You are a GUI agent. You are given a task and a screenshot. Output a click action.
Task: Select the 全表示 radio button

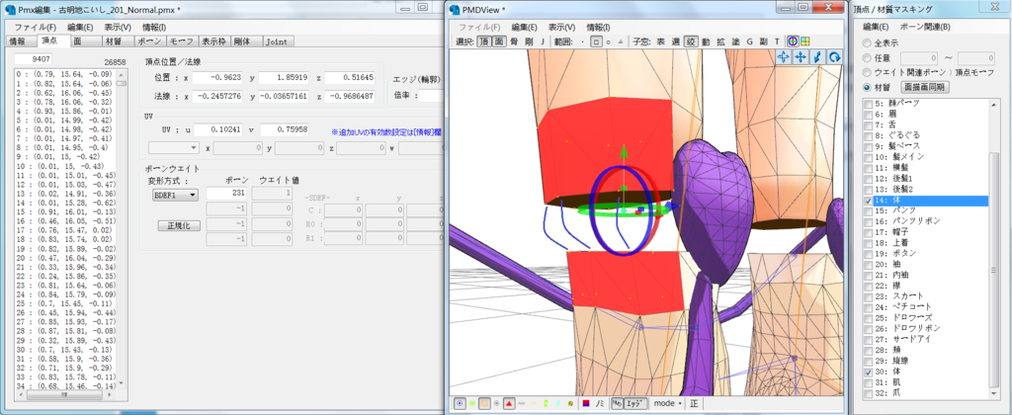pyautogui.click(x=868, y=43)
